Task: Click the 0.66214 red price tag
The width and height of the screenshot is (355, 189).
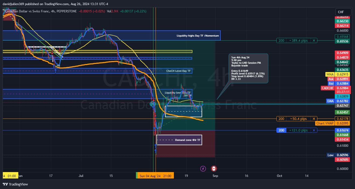Action: click(343, 26)
